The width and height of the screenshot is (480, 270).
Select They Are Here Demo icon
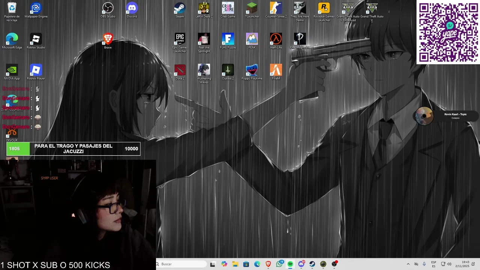coord(300,12)
